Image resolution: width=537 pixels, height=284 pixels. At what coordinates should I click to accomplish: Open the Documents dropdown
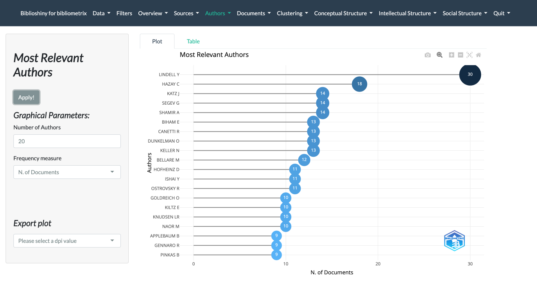254,13
